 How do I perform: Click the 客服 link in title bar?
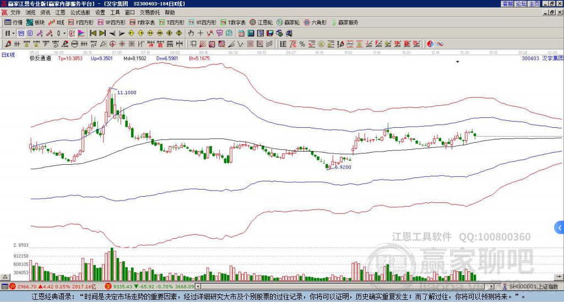[x=507, y=4]
